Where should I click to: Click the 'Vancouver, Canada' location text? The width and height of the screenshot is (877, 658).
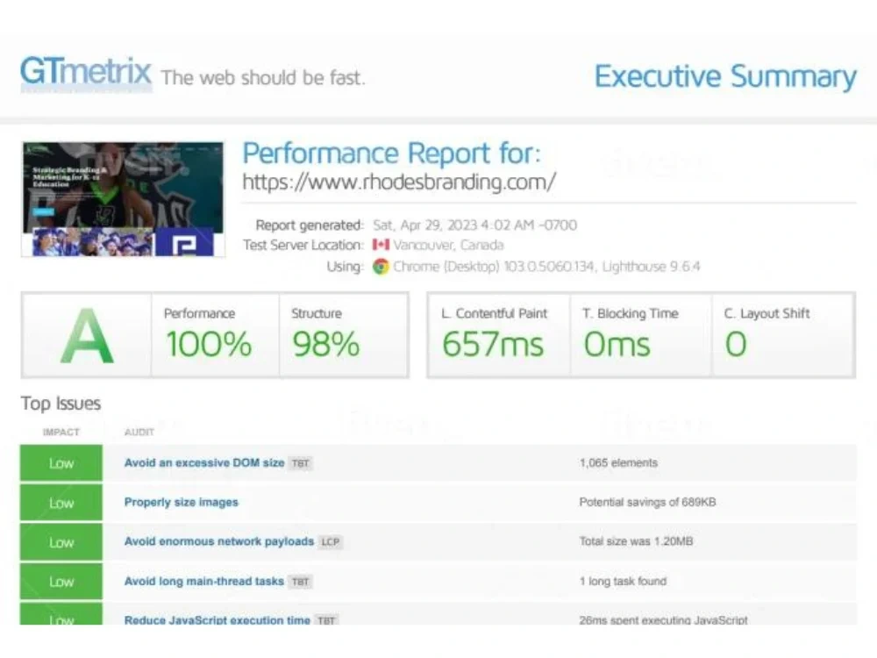(448, 245)
